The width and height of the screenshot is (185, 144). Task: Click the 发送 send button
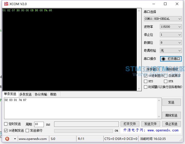[171, 102]
